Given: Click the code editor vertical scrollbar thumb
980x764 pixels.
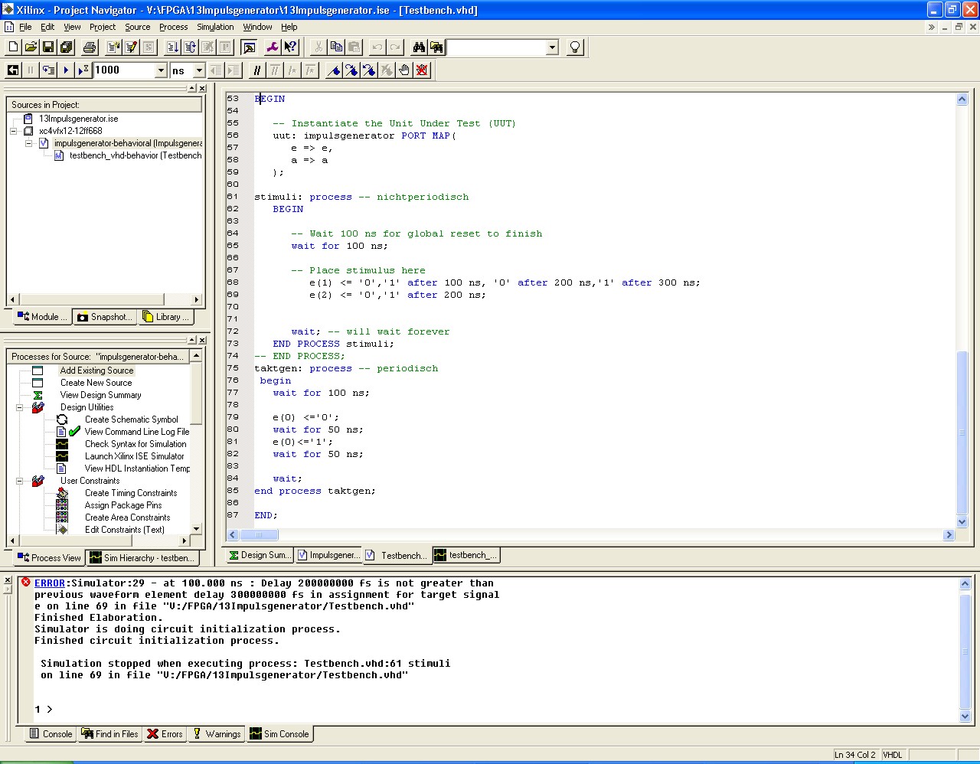Looking at the screenshot, I should [x=962, y=433].
